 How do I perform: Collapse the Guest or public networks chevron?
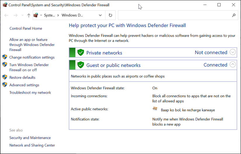[233, 64]
